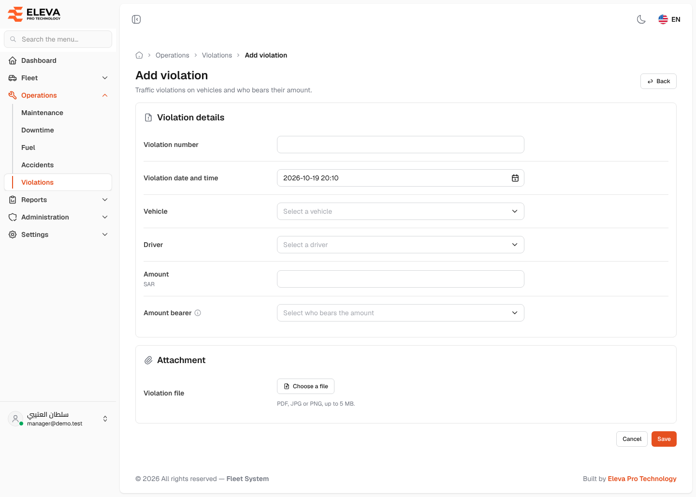
Task: Expand the Fleet menu
Action: click(58, 78)
